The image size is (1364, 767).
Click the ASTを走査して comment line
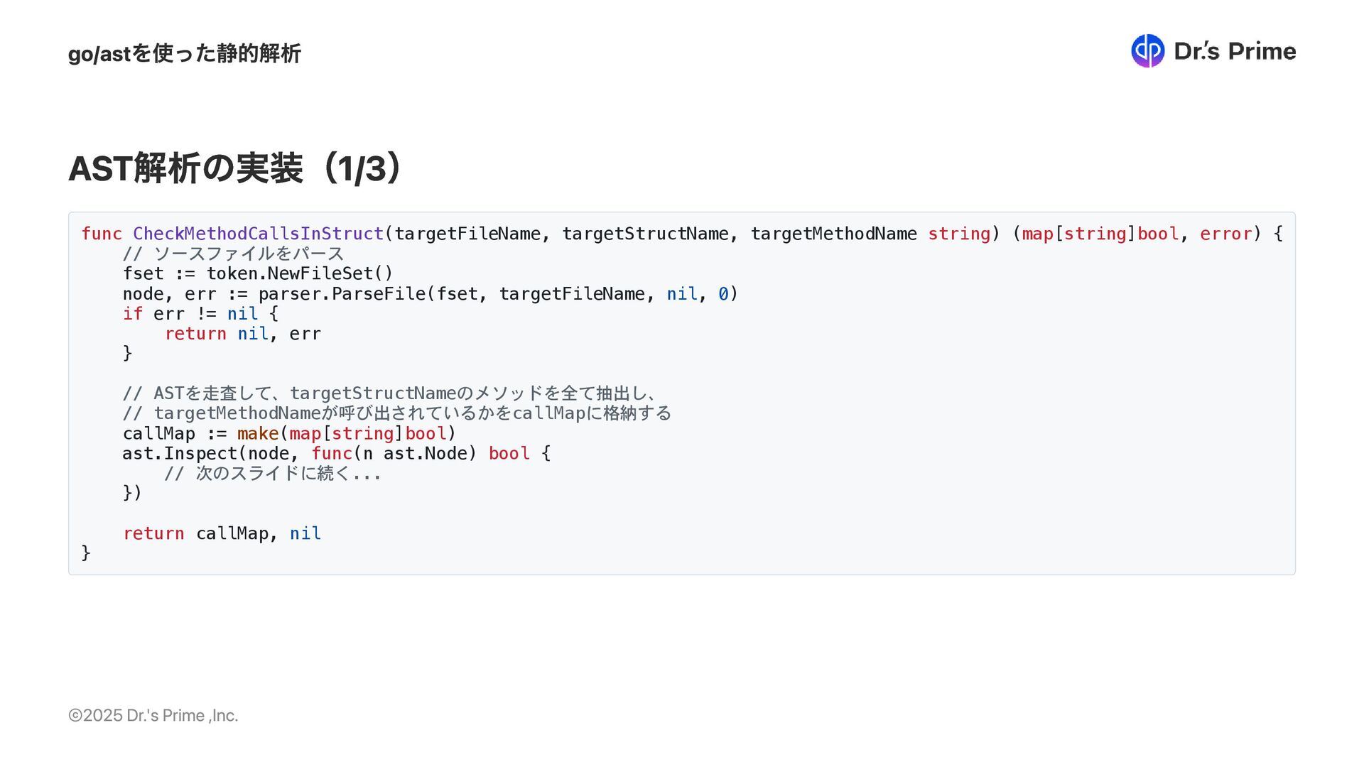pyautogui.click(x=389, y=393)
